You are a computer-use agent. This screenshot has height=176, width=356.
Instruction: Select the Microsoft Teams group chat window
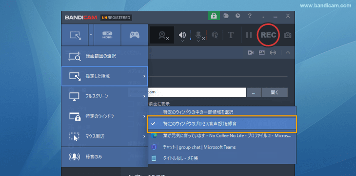222,147
